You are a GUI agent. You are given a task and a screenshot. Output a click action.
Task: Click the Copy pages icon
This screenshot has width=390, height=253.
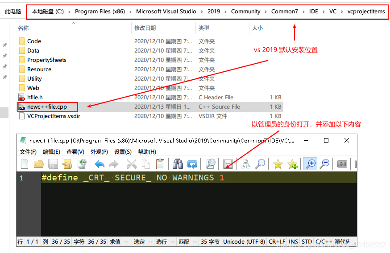146,164
